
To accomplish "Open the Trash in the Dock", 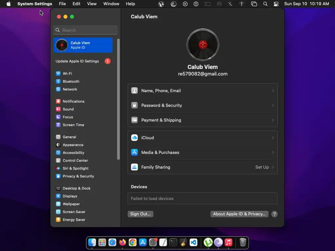I will 243,243.
